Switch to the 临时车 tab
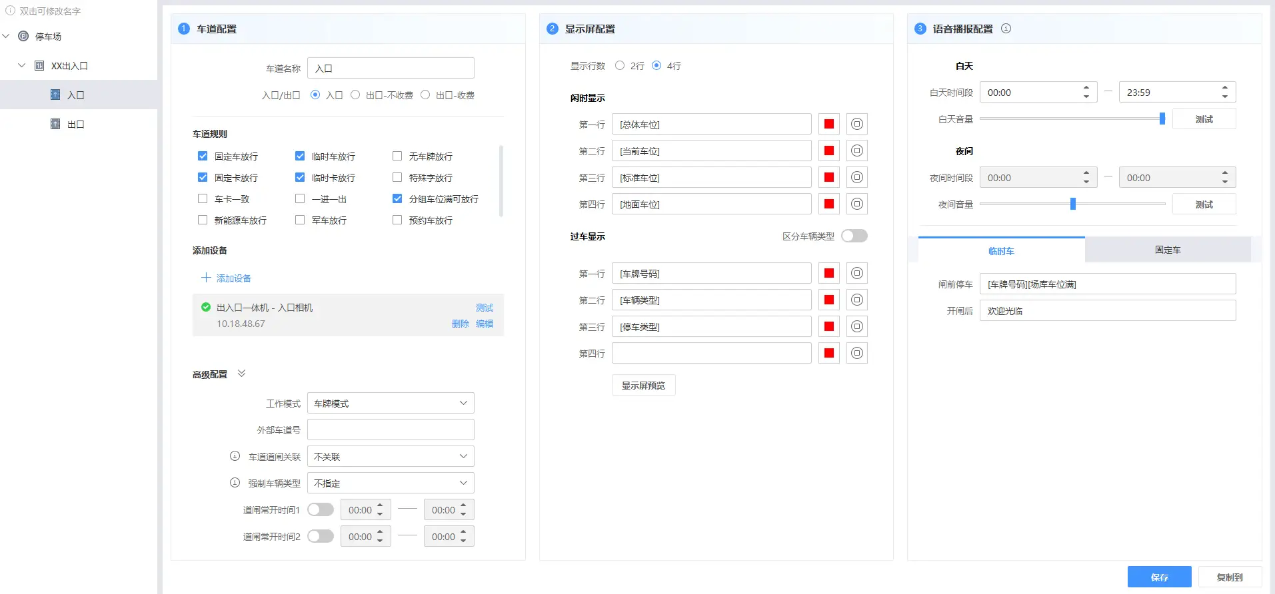The width and height of the screenshot is (1275, 594). pos(1001,251)
